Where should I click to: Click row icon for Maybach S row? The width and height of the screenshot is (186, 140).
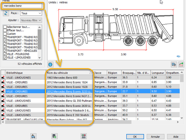pyautogui.click(x=3, y=110)
